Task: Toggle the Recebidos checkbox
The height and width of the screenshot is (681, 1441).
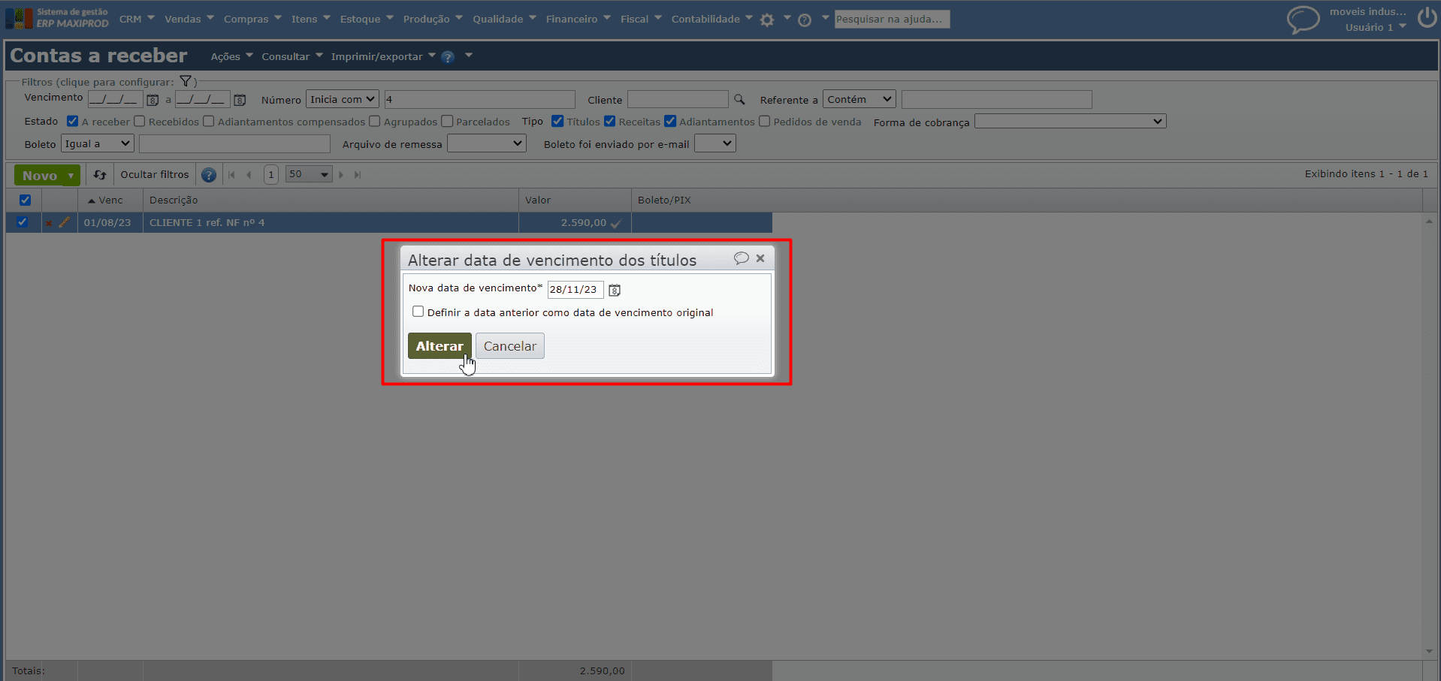Action: [139, 121]
